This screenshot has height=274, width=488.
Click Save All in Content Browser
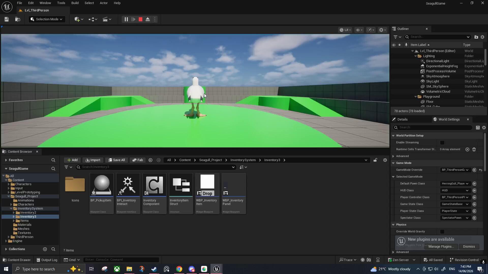pos(117,160)
